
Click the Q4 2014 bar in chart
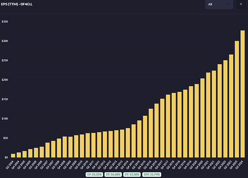pyautogui.click(x=133, y=141)
